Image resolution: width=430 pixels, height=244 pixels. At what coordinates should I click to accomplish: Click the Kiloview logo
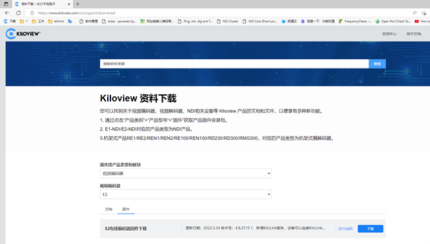pyautogui.click(x=23, y=34)
